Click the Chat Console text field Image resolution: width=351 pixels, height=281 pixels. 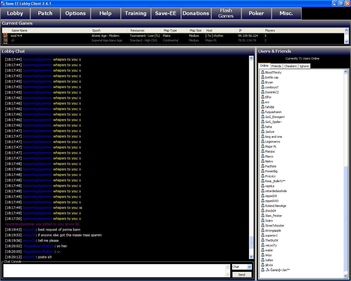coord(114,271)
